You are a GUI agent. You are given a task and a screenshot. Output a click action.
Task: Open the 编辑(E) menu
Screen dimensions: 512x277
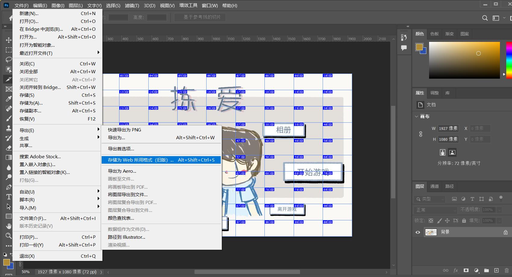[40, 5]
